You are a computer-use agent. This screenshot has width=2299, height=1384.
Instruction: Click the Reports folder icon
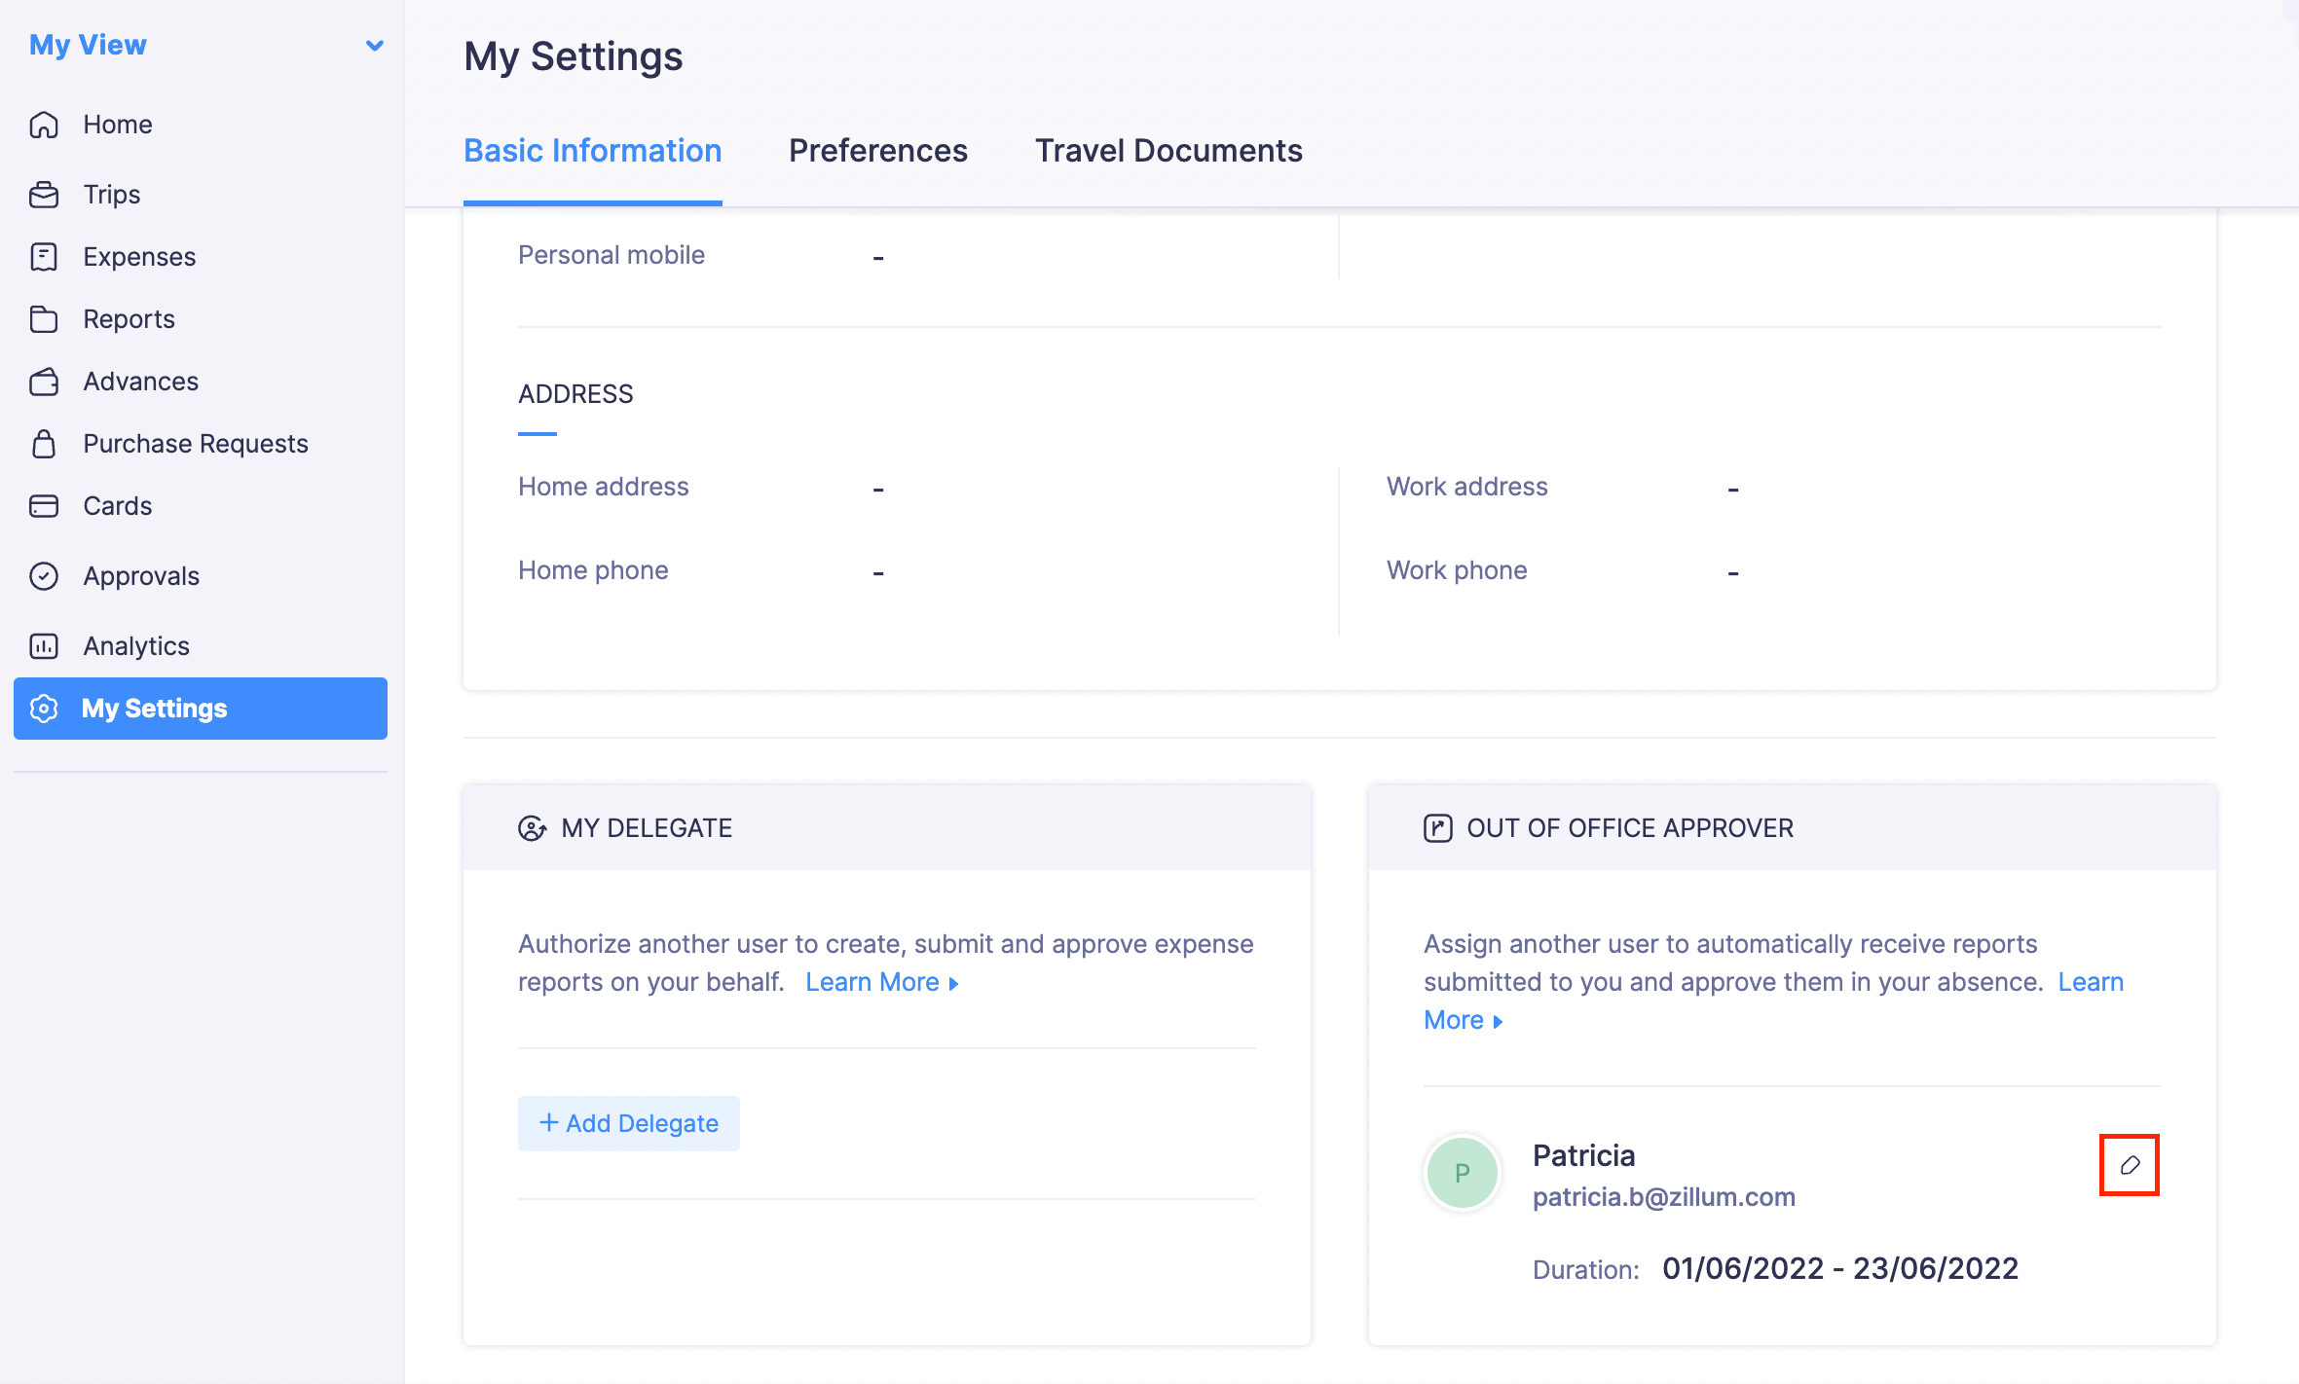click(44, 319)
